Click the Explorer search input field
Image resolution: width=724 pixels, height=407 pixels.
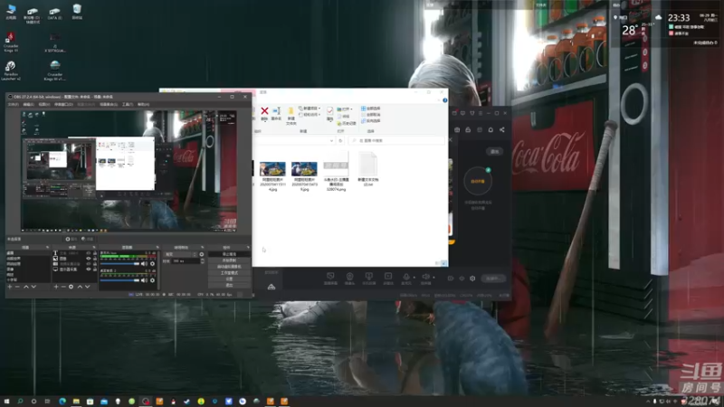pyautogui.click(x=396, y=141)
